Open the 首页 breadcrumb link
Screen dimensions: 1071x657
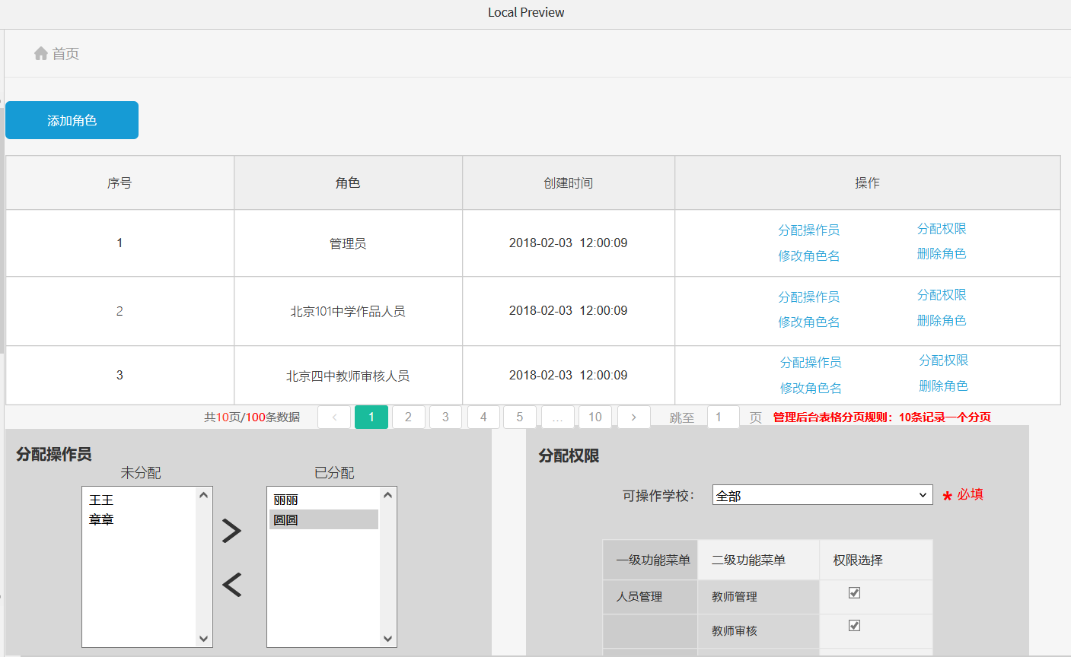65,53
